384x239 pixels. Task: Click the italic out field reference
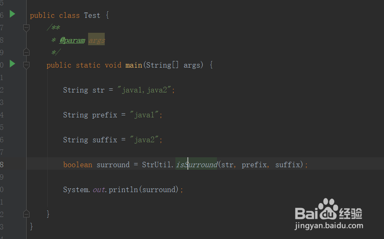(98, 190)
